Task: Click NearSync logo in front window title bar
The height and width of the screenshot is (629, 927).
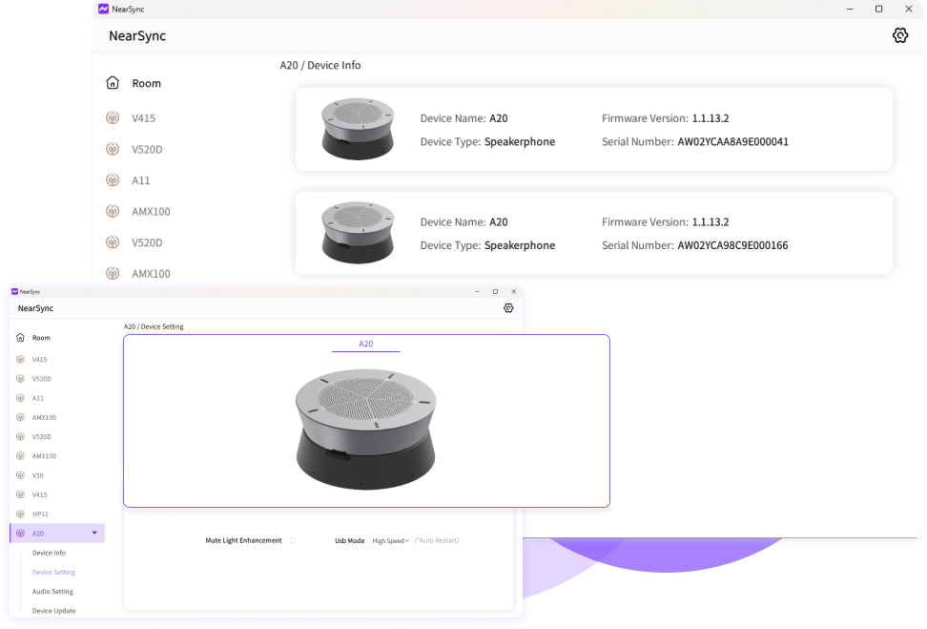Action: point(14,292)
